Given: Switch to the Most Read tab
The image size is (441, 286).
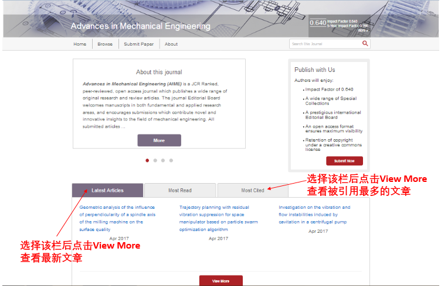Looking at the screenshot, I should pyautogui.click(x=180, y=190).
